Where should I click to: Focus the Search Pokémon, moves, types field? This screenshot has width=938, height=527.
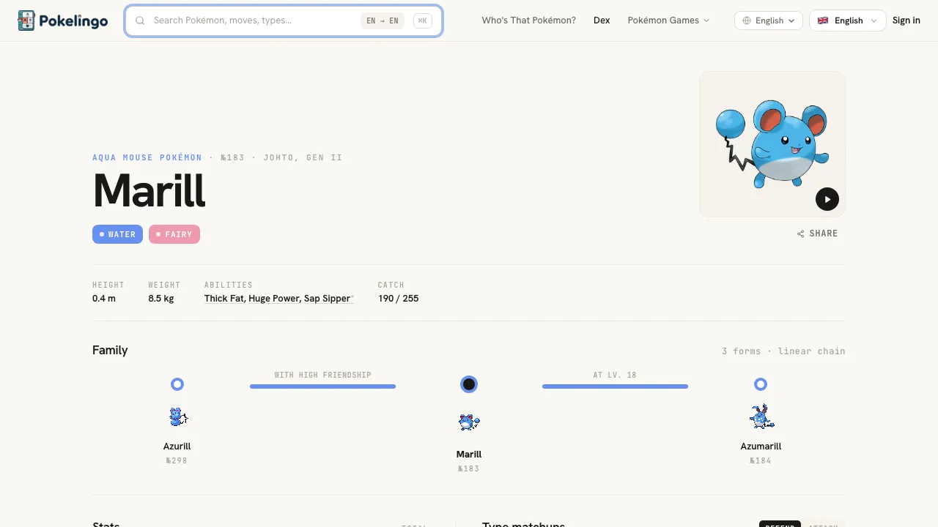(284, 20)
